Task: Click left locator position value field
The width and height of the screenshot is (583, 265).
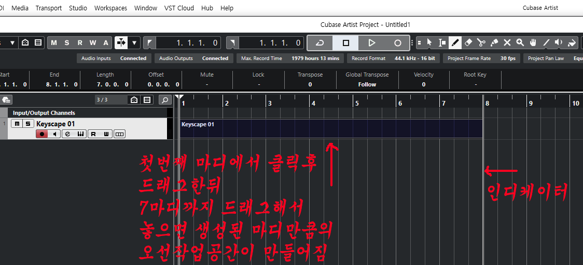Action: point(188,42)
